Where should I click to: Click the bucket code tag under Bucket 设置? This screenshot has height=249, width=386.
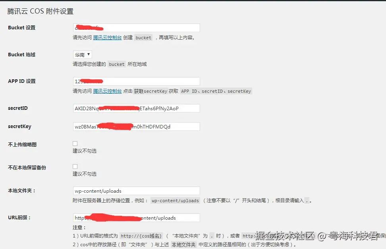click(x=143, y=38)
